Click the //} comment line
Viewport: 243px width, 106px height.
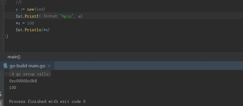coord(19,2)
